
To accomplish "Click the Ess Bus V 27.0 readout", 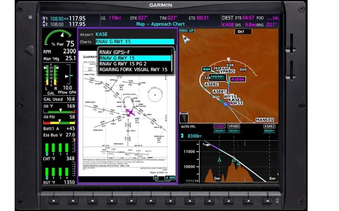I will 59,135.
